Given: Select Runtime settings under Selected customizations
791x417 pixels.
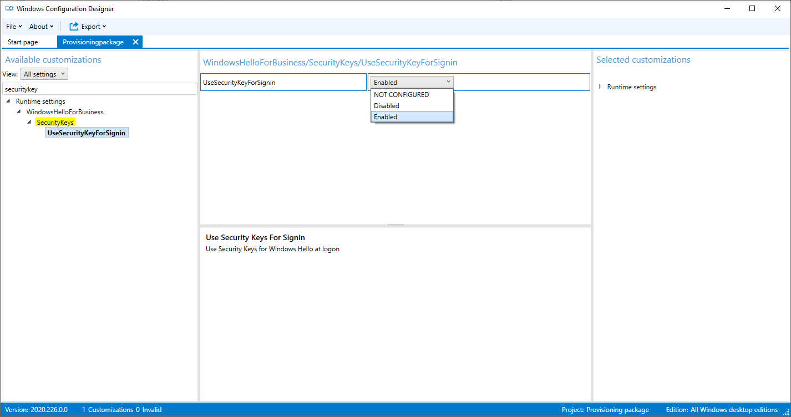Looking at the screenshot, I should pyautogui.click(x=632, y=87).
